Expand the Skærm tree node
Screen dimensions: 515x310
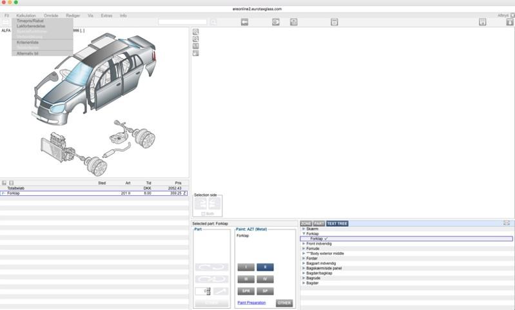(304, 229)
